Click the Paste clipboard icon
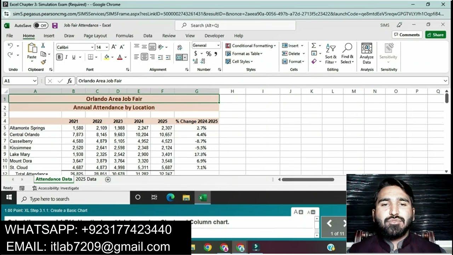Screen dimensions: 453x255 click(x=32, y=48)
